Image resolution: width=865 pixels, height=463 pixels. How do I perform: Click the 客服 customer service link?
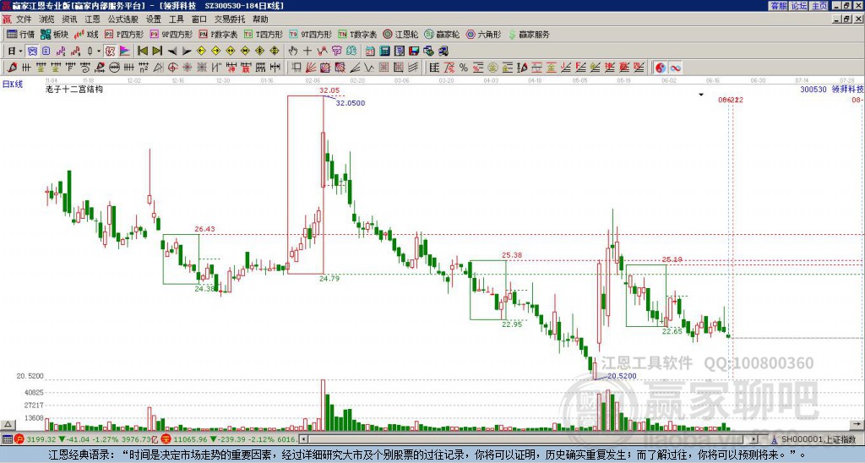pyautogui.click(x=779, y=6)
